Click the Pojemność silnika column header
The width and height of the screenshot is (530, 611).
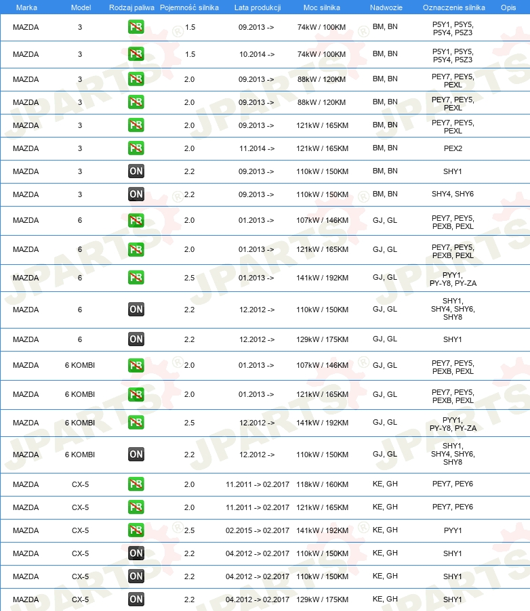[x=189, y=7]
